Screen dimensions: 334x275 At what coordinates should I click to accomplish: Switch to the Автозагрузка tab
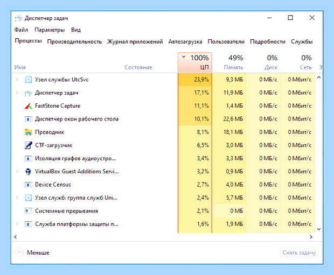[x=185, y=41]
